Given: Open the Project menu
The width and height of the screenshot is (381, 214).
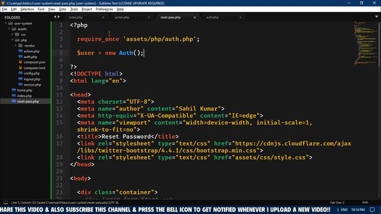Looking at the screenshot, I should (86, 10).
